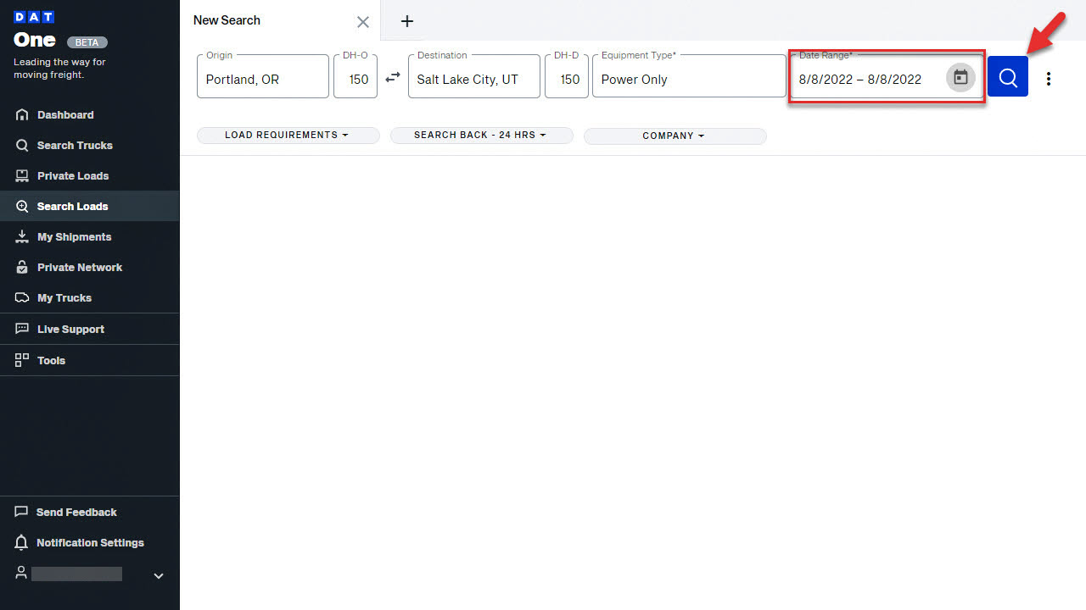1086x610 pixels.
Task: Open the Search Back - 24 Hrs dropdown
Action: pos(481,136)
